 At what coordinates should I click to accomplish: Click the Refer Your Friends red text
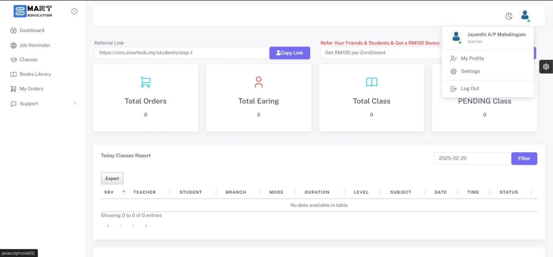click(380, 43)
